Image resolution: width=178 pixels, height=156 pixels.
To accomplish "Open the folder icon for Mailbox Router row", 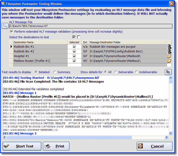I will click(x=169, y=61).
